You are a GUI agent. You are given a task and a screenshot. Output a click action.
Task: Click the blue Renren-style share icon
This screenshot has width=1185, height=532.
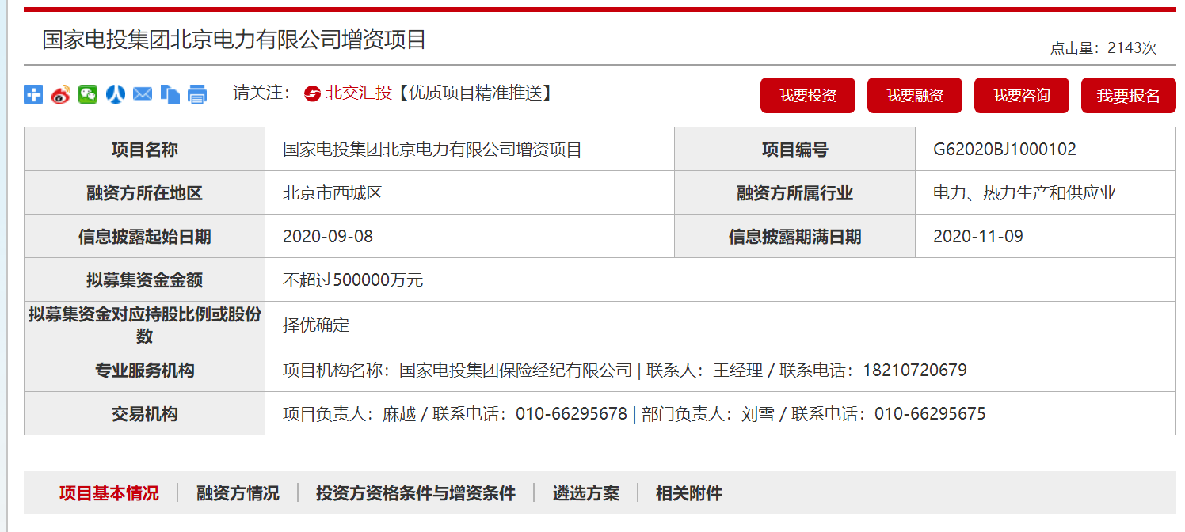(x=116, y=94)
